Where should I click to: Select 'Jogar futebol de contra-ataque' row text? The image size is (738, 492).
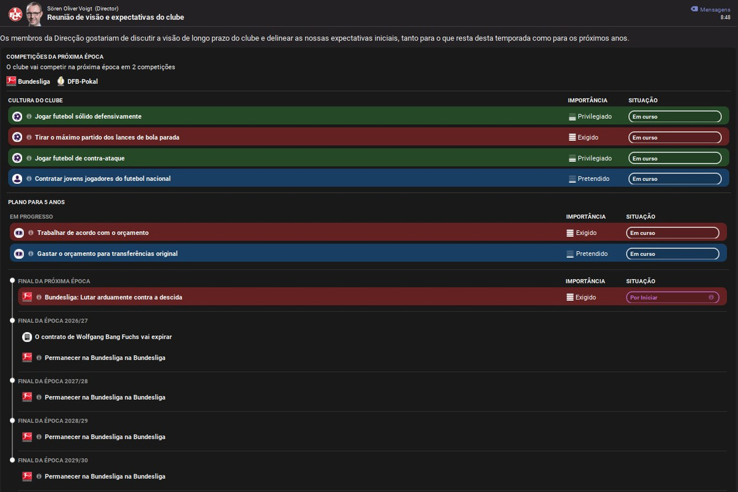click(79, 158)
